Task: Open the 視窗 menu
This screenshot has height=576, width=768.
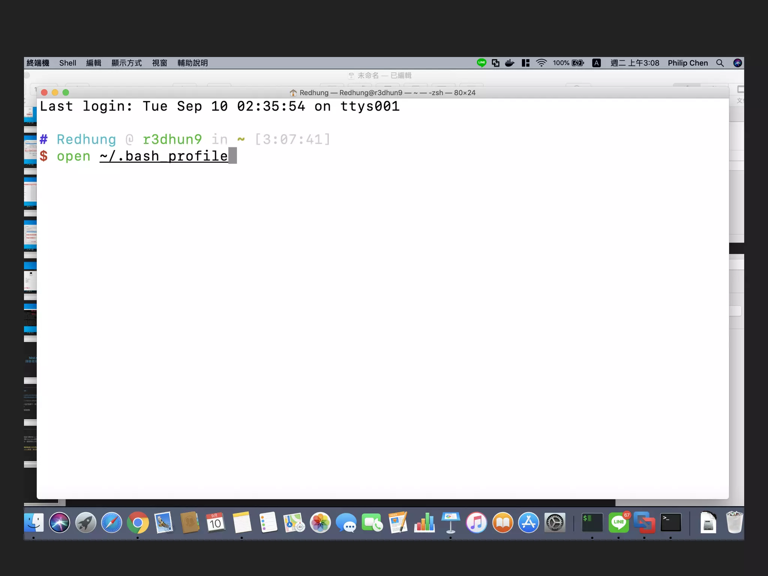Action: (159, 63)
